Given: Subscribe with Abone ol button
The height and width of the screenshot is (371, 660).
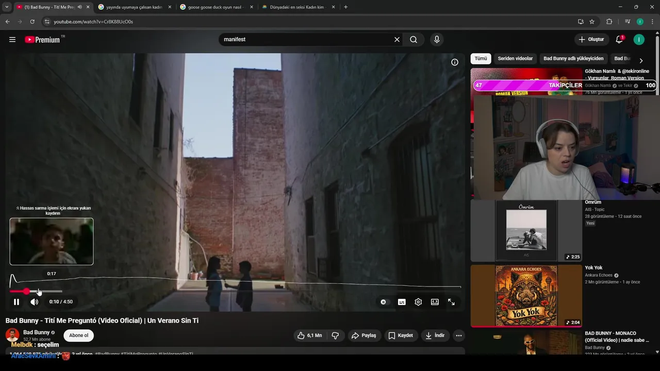Looking at the screenshot, I should 78,335.
